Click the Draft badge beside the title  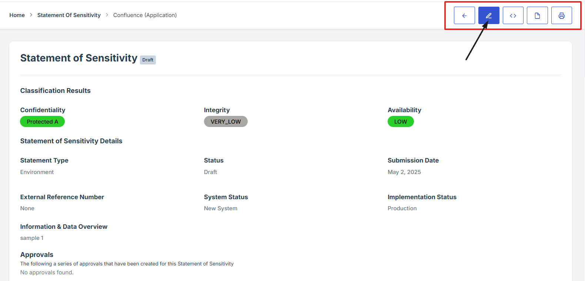(148, 60)
